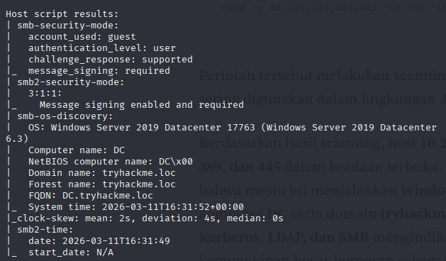Click the "smb-security-mode:" line
The width and height of the screenshot is (446, 261).
(67, 26)
